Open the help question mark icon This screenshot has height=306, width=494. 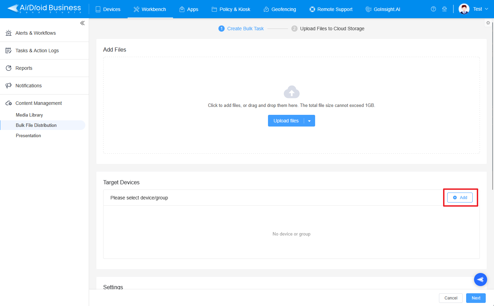coord(433,9)
